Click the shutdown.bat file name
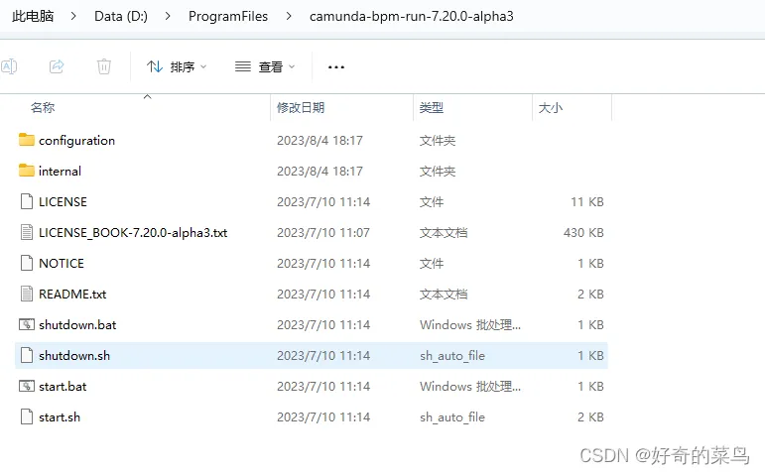The image size is (765, 474). pos(77,325)
